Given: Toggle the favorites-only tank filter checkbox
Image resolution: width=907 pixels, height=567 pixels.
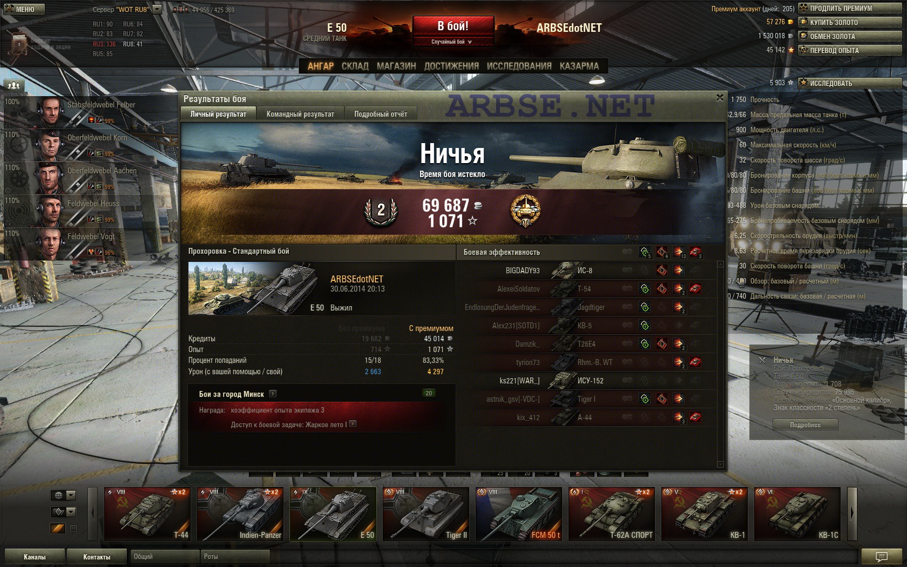Looking at the screenshot, I should [x=73, y=529].
